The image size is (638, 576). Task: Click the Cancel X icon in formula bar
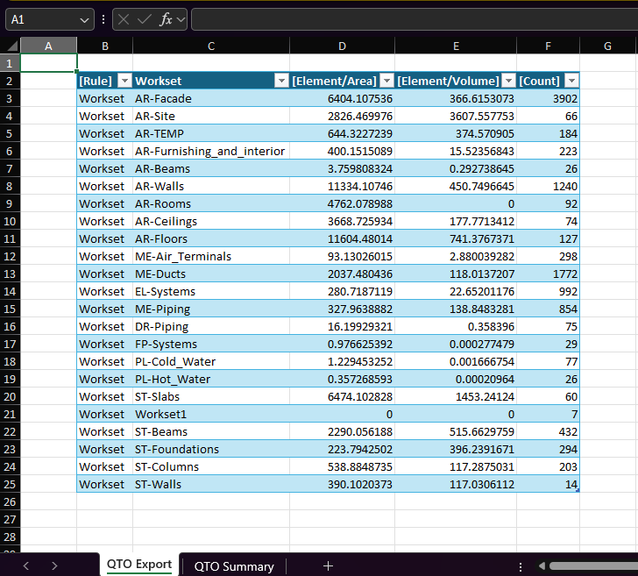coord(124,19)
